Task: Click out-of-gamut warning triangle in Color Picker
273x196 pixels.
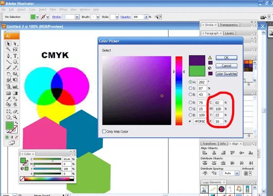Action: tap(210, 57)
